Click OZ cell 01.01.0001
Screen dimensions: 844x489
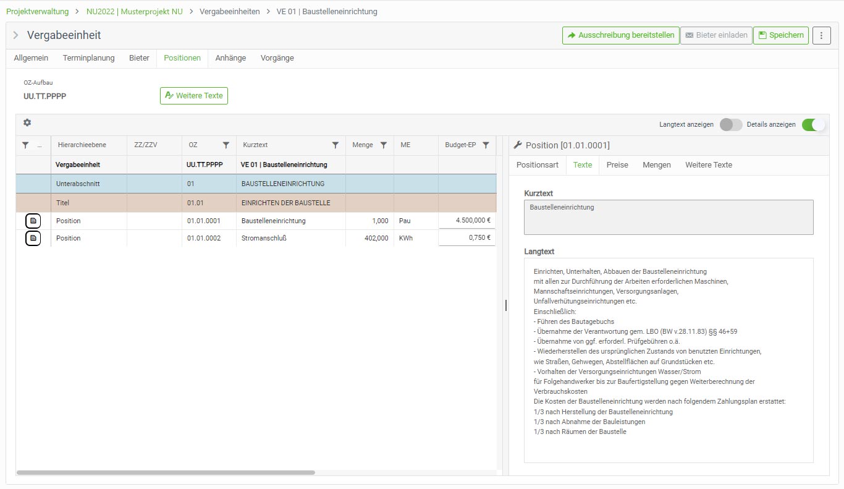click(x=209, y=221)
